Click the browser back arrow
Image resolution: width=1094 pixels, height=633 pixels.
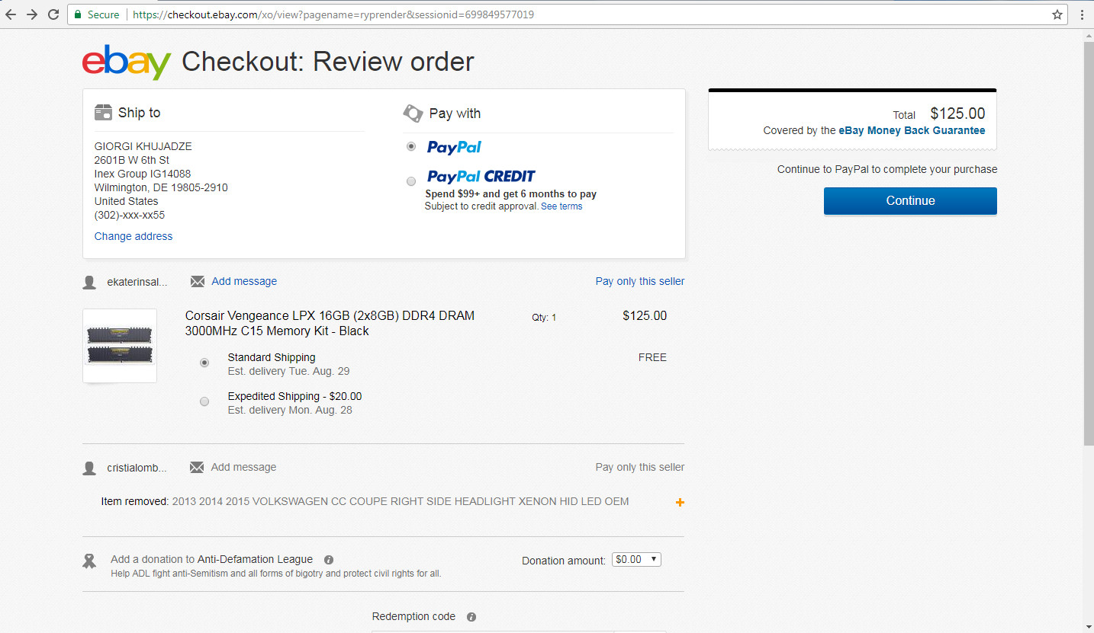point(11,14)
